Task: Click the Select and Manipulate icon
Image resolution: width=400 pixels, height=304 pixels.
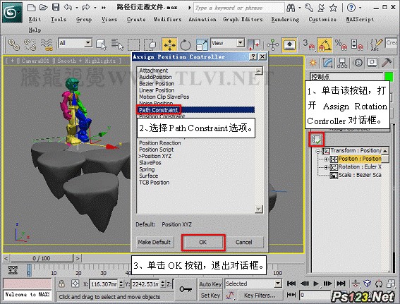Action: click(273, 44)
